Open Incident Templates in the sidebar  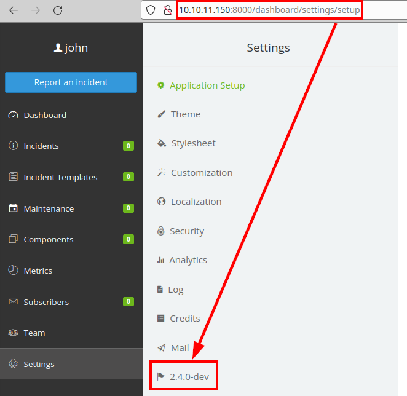tap(71, 177)
